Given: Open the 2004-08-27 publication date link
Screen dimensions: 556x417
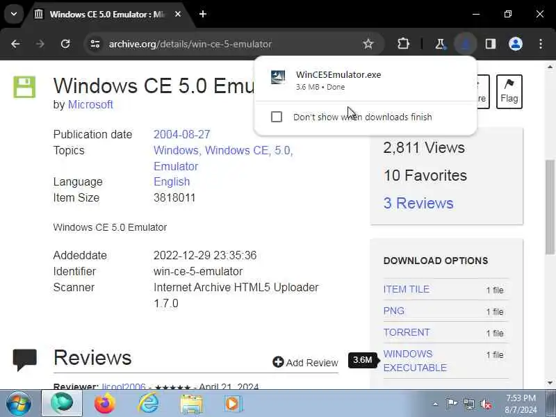Looking at the screenshot, I should point(182,134).
